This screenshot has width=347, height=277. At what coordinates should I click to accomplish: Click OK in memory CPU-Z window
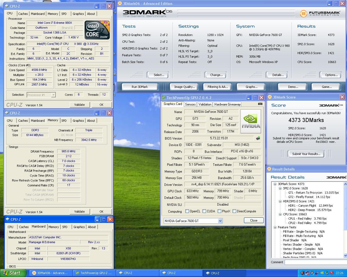[x=101, y=212]
